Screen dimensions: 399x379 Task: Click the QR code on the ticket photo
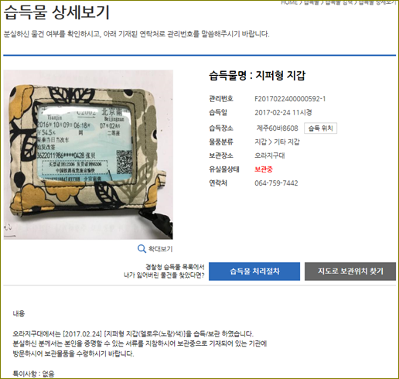[x=124, y=162]
